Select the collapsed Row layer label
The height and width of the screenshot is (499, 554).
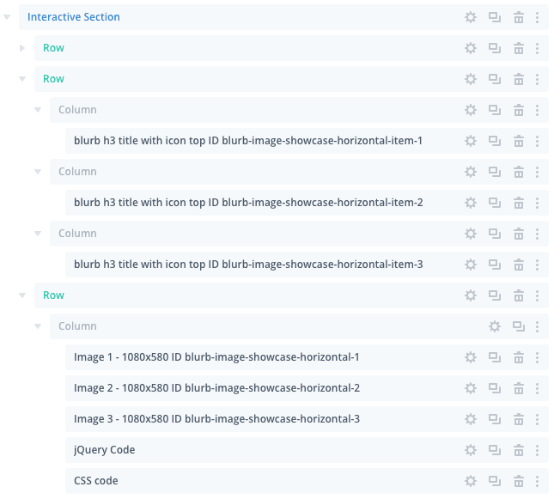53,48
